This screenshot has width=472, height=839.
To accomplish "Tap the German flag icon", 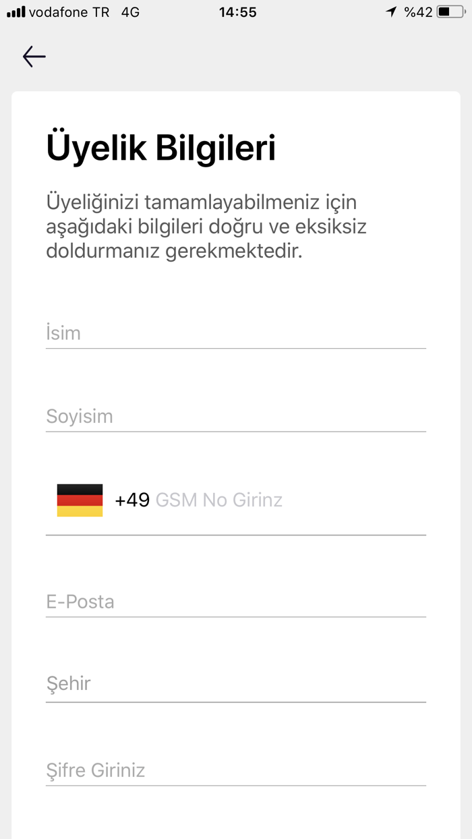I will pyautogui.click(x=80, y=500).
